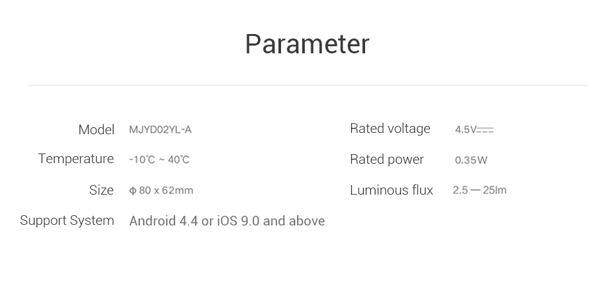
Task: Click the iOS 9.0 text
Action: (237, 221)
